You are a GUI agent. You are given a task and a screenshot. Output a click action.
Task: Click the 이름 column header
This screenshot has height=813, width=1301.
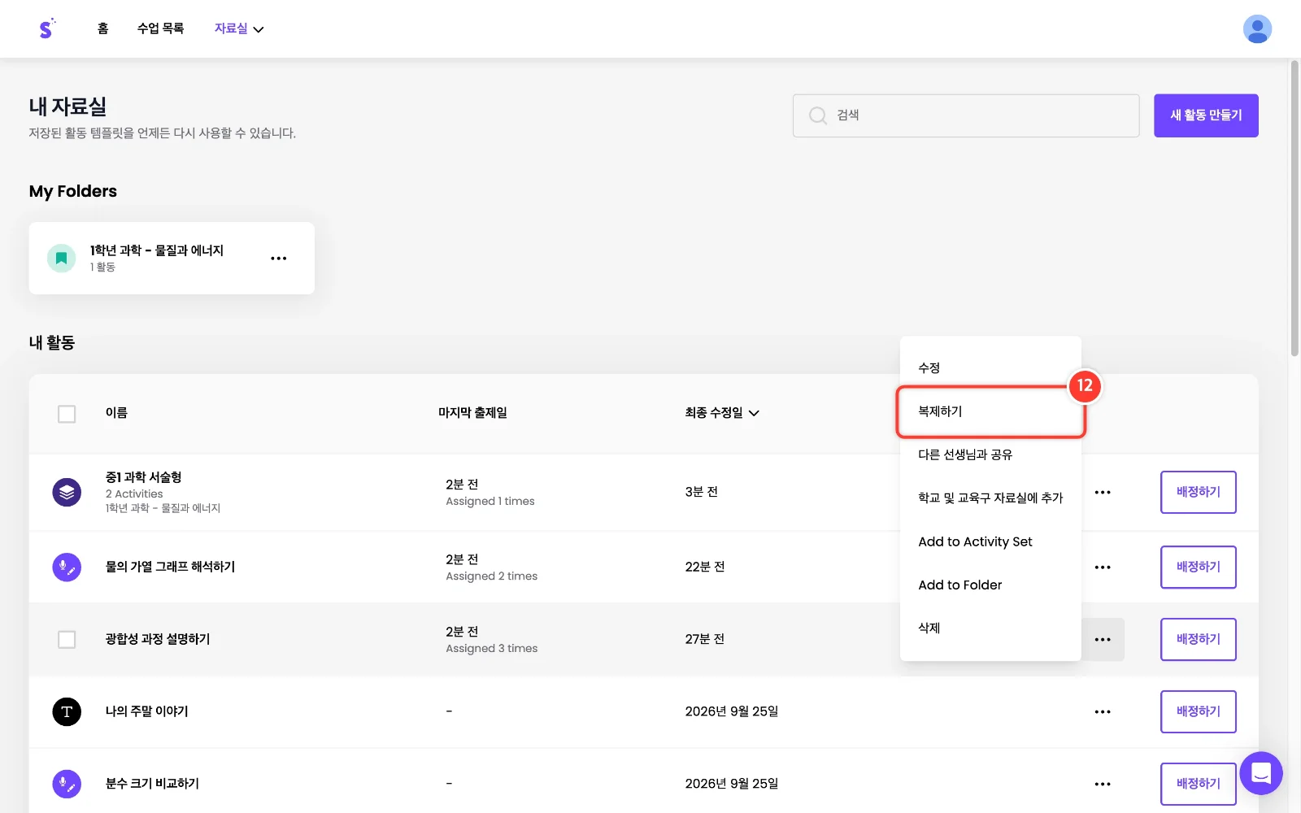116,413
